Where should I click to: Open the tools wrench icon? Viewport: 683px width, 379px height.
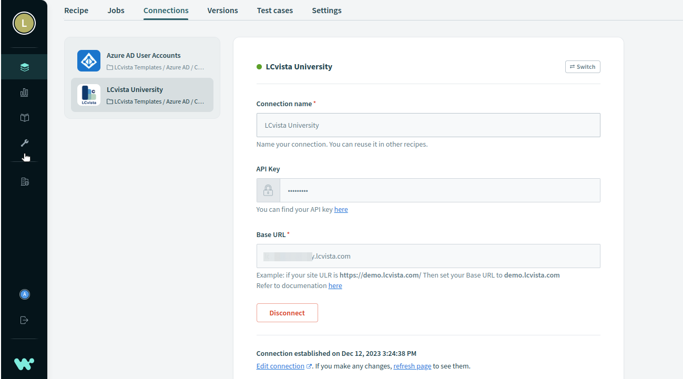pyautogui.click(x=24, y=143)
